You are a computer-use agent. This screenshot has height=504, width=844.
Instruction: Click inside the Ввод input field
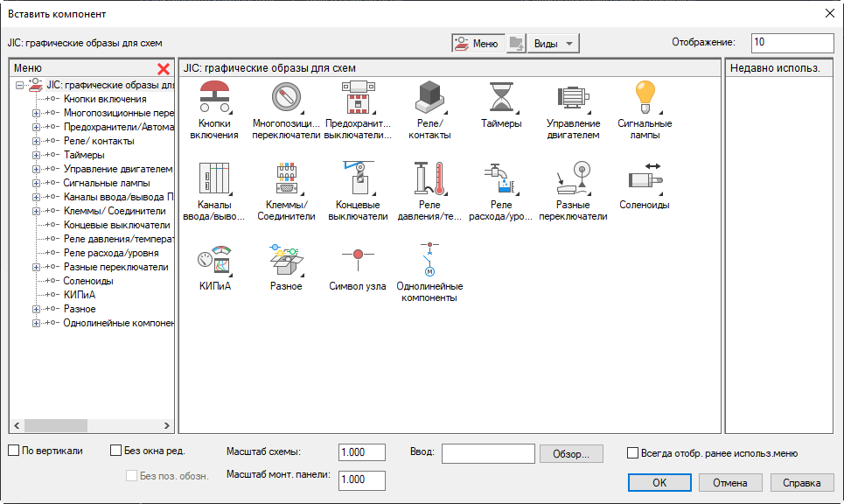point(490,452)
